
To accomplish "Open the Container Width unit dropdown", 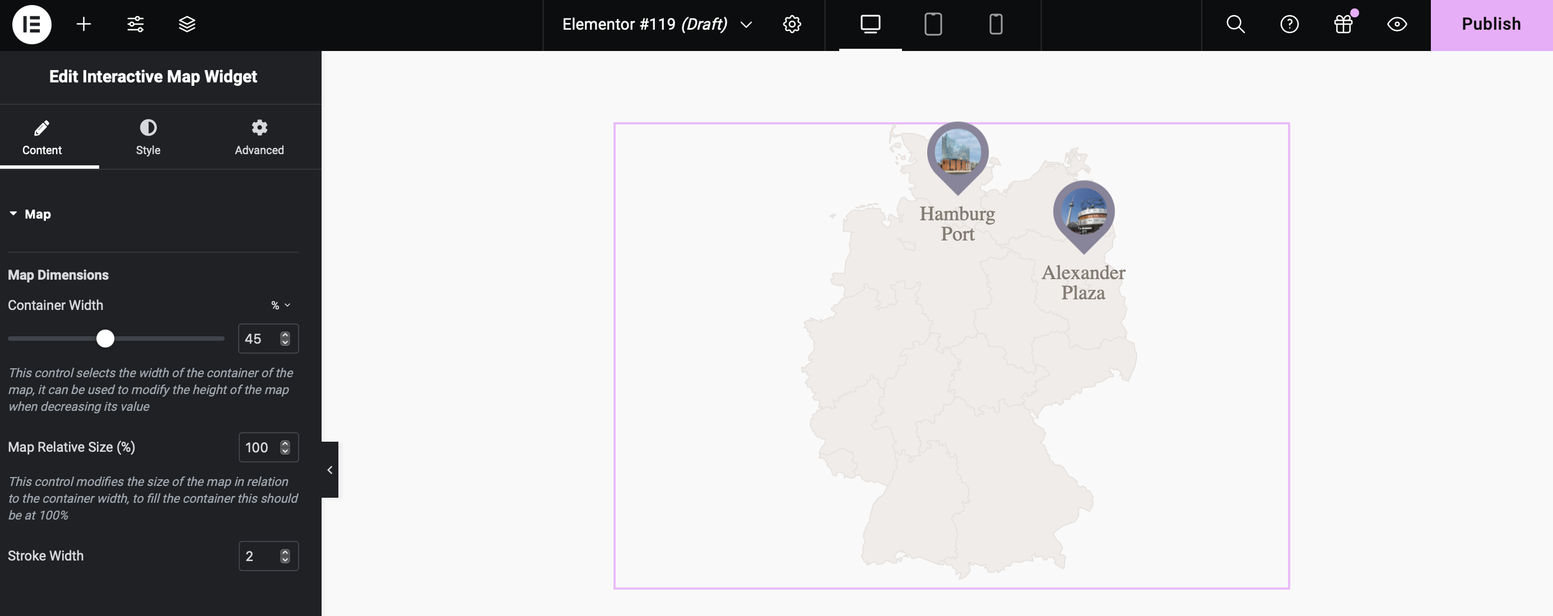I will pyautogui.click(x=280, y=305).
